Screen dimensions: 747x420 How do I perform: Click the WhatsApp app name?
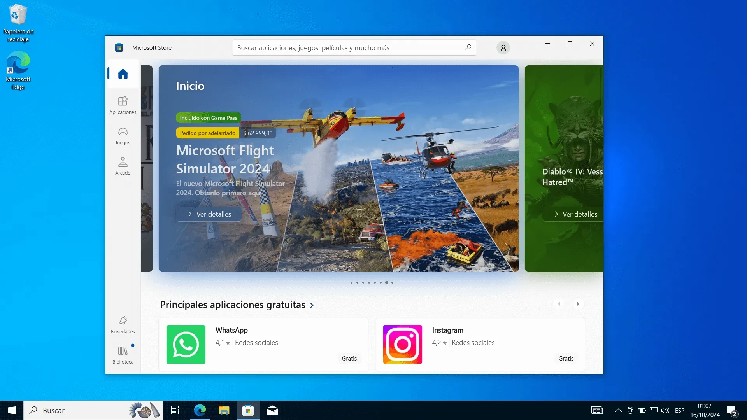click(x=231, y=330)
